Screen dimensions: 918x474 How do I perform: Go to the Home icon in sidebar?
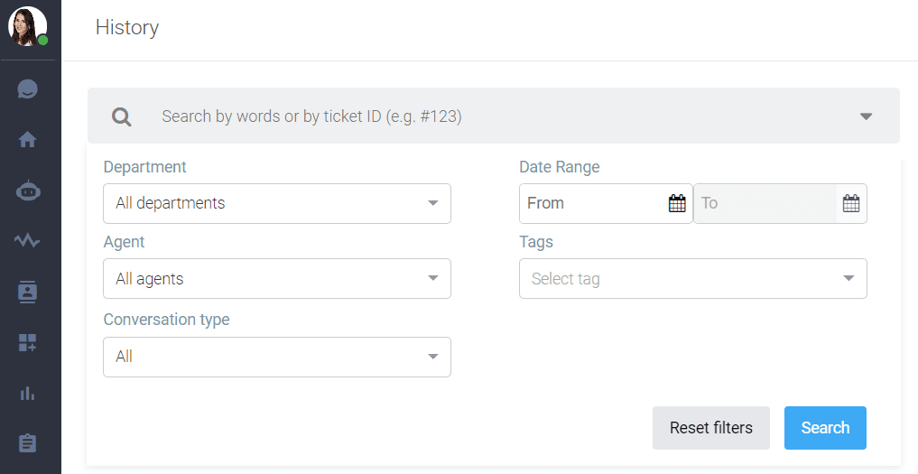(x=27, y=139)
